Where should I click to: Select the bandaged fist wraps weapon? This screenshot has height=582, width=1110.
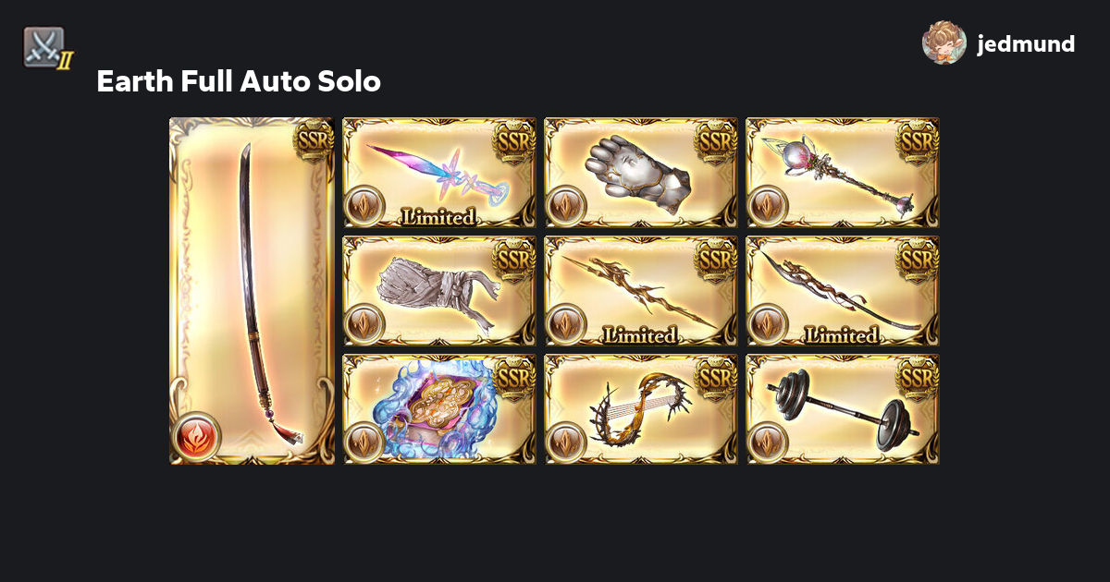click(x=439, y=291)
